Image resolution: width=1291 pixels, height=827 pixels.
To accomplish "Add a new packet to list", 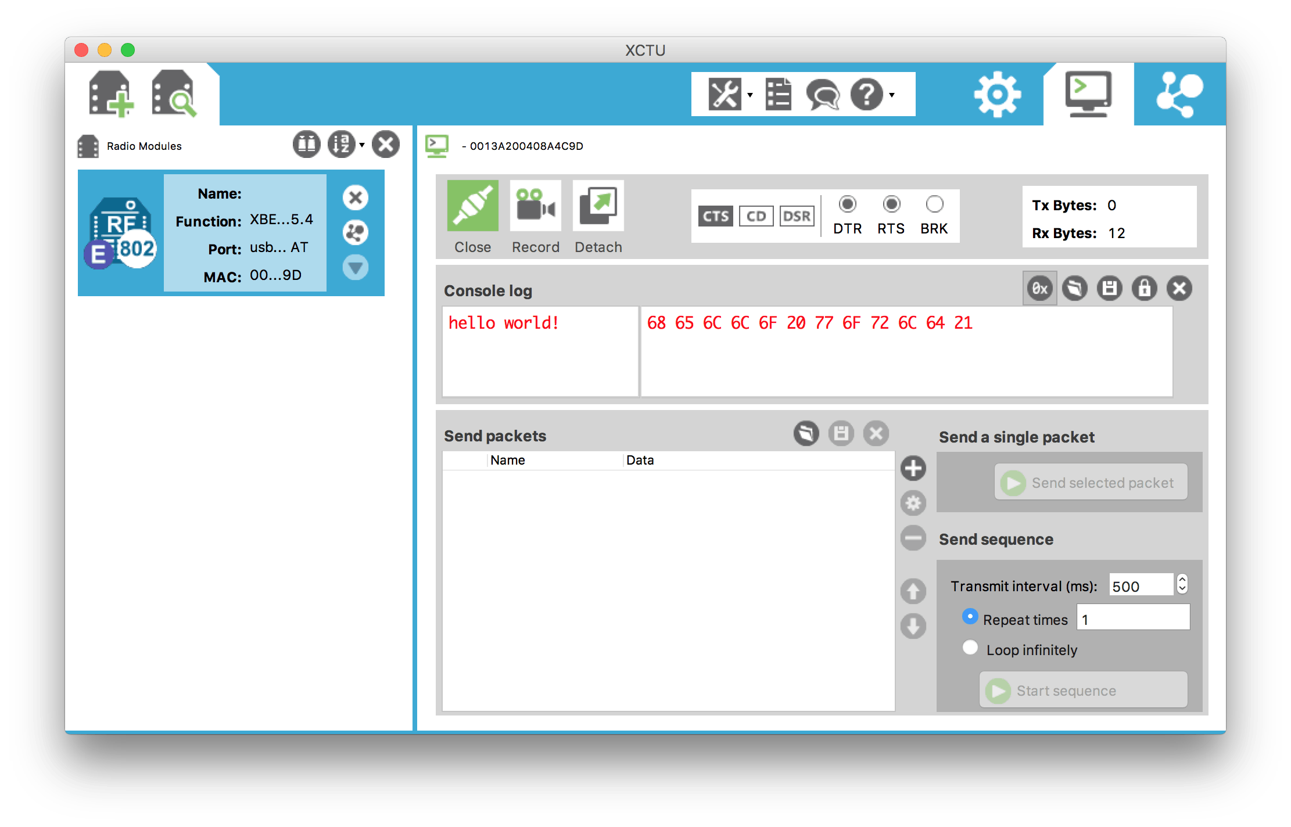I will (913, 468).
